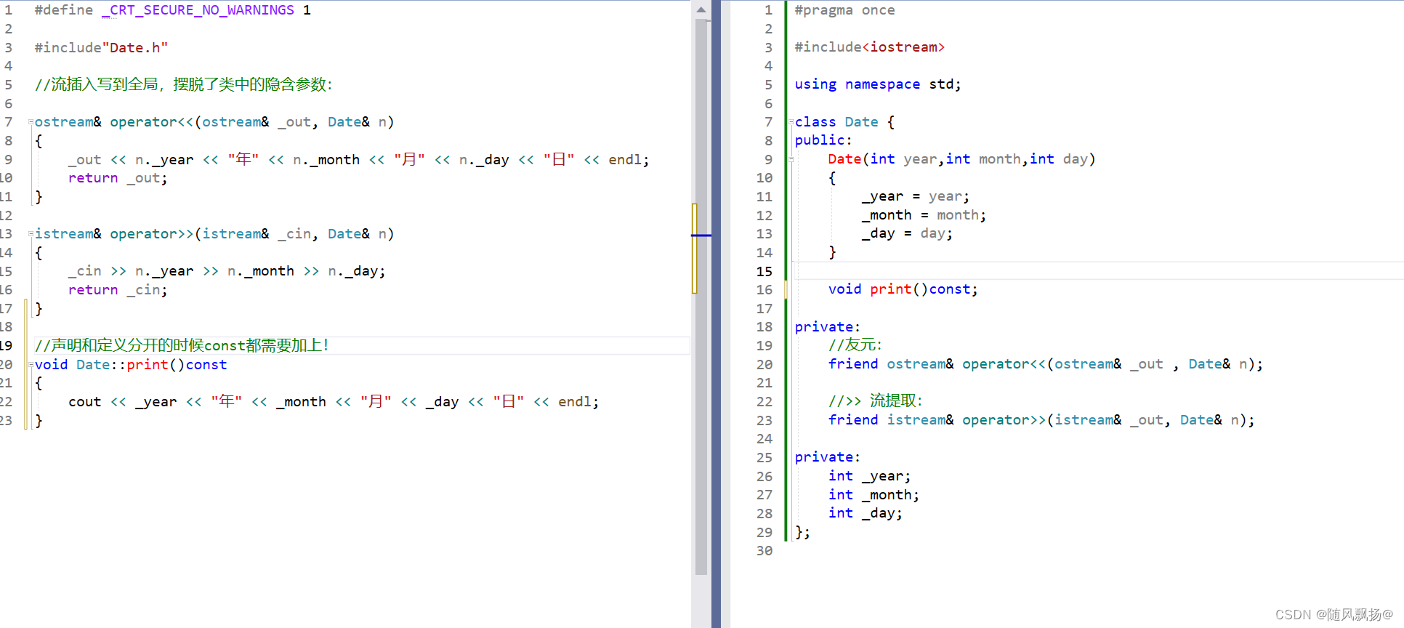Image resolution: width=1404 pixels, height=628 pixels.
Task: Click 'private:' on header line 18
Action: 828,327
